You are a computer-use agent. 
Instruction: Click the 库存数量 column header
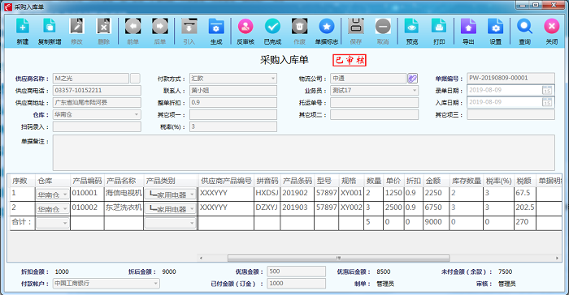coord(467,181)
